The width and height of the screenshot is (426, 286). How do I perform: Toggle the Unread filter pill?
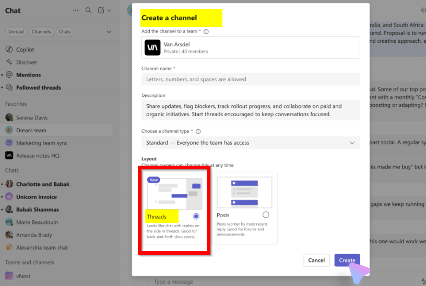[x=16, y=32]
